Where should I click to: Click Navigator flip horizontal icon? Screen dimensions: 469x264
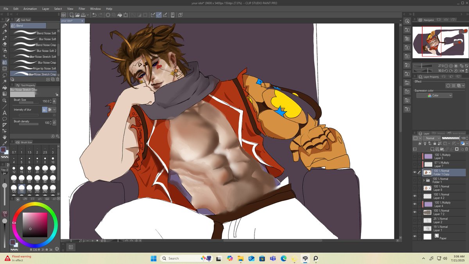tap(462, 71)
